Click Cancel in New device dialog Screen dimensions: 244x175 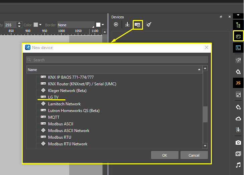[x=194, y=155]
